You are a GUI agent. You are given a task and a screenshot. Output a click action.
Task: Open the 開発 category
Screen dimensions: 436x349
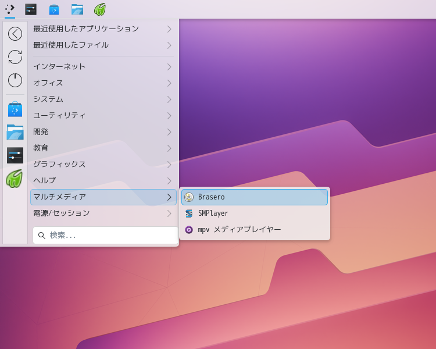(x=103, y=132)
